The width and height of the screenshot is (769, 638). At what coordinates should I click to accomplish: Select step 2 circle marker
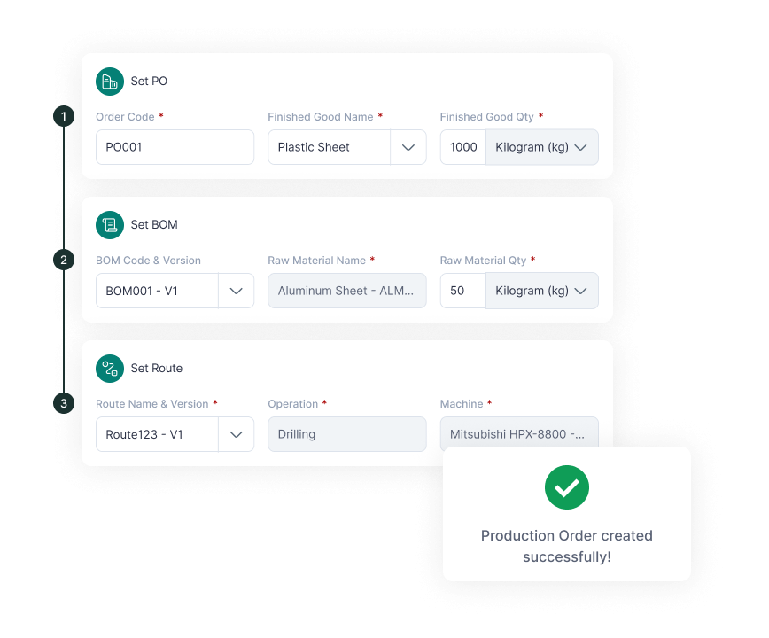pos(63,260)
